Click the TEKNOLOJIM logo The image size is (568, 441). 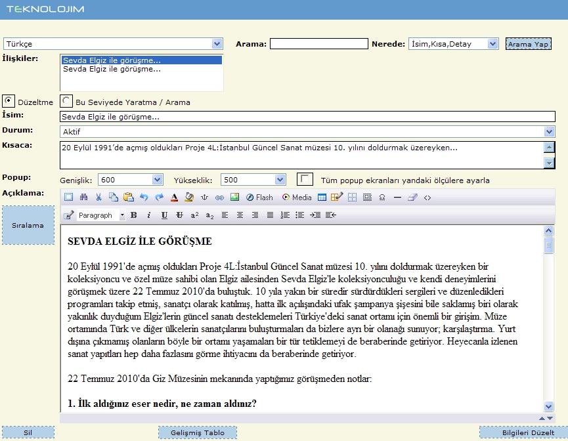coord(45,9)
